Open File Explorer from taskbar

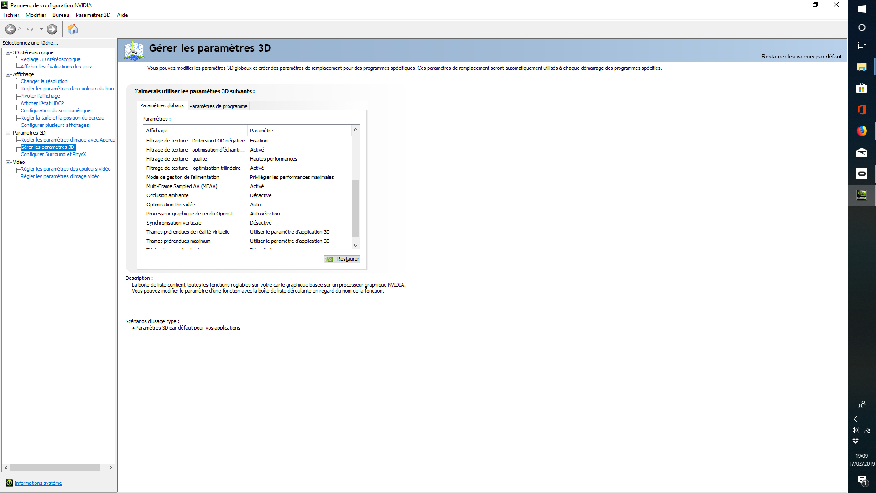[861, 67]
